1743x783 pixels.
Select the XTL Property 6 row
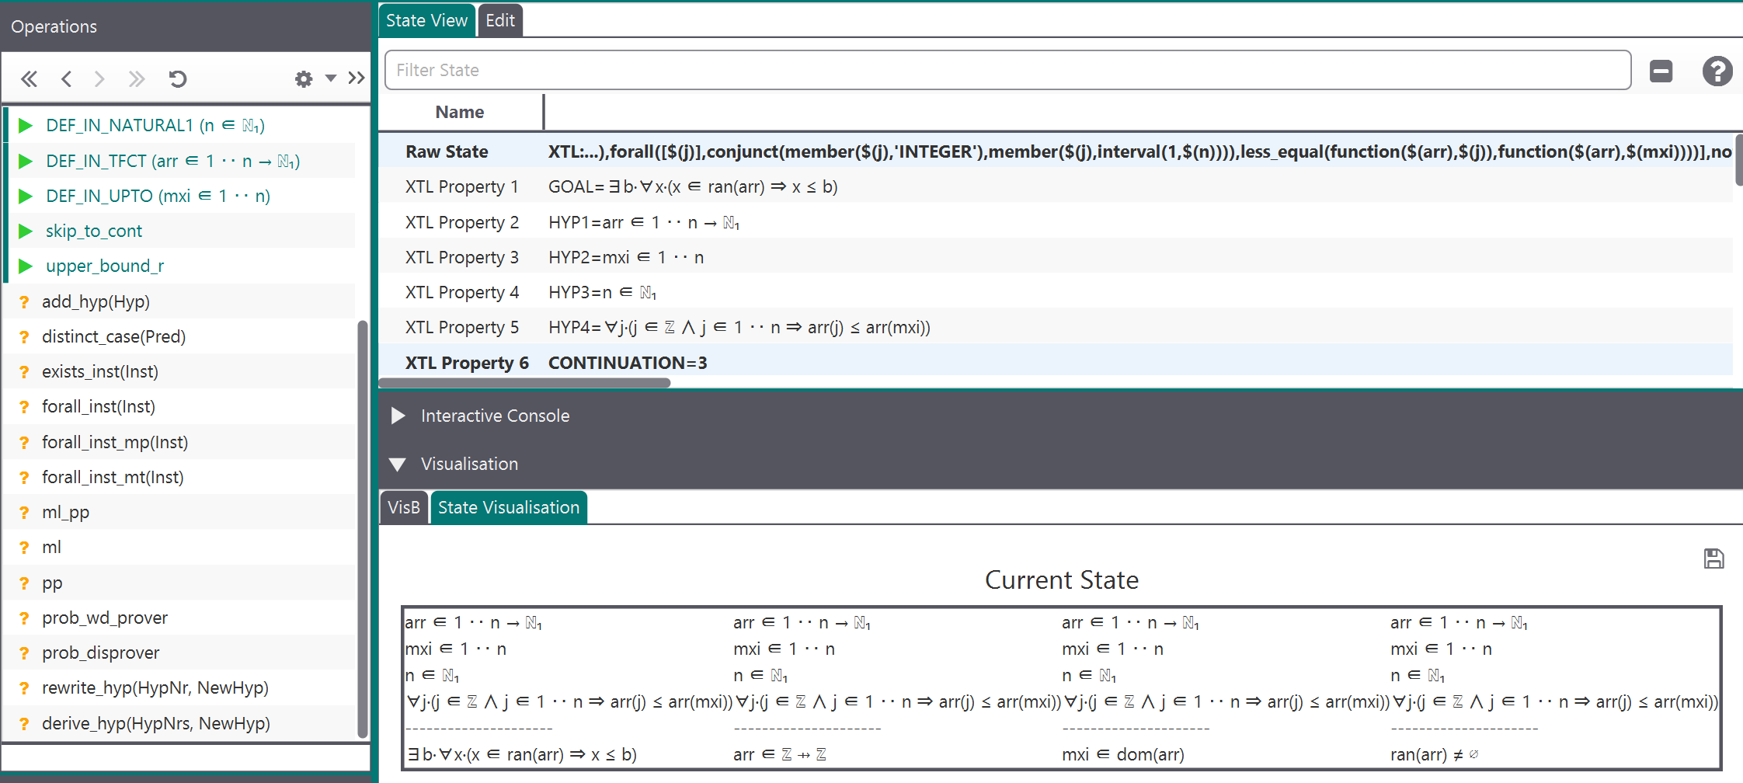point(467,363)
